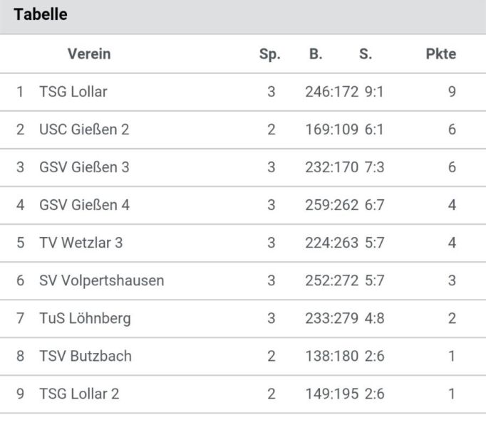Select the TuS Löhnberg row
486x427 pixels.
click(243, 319)
